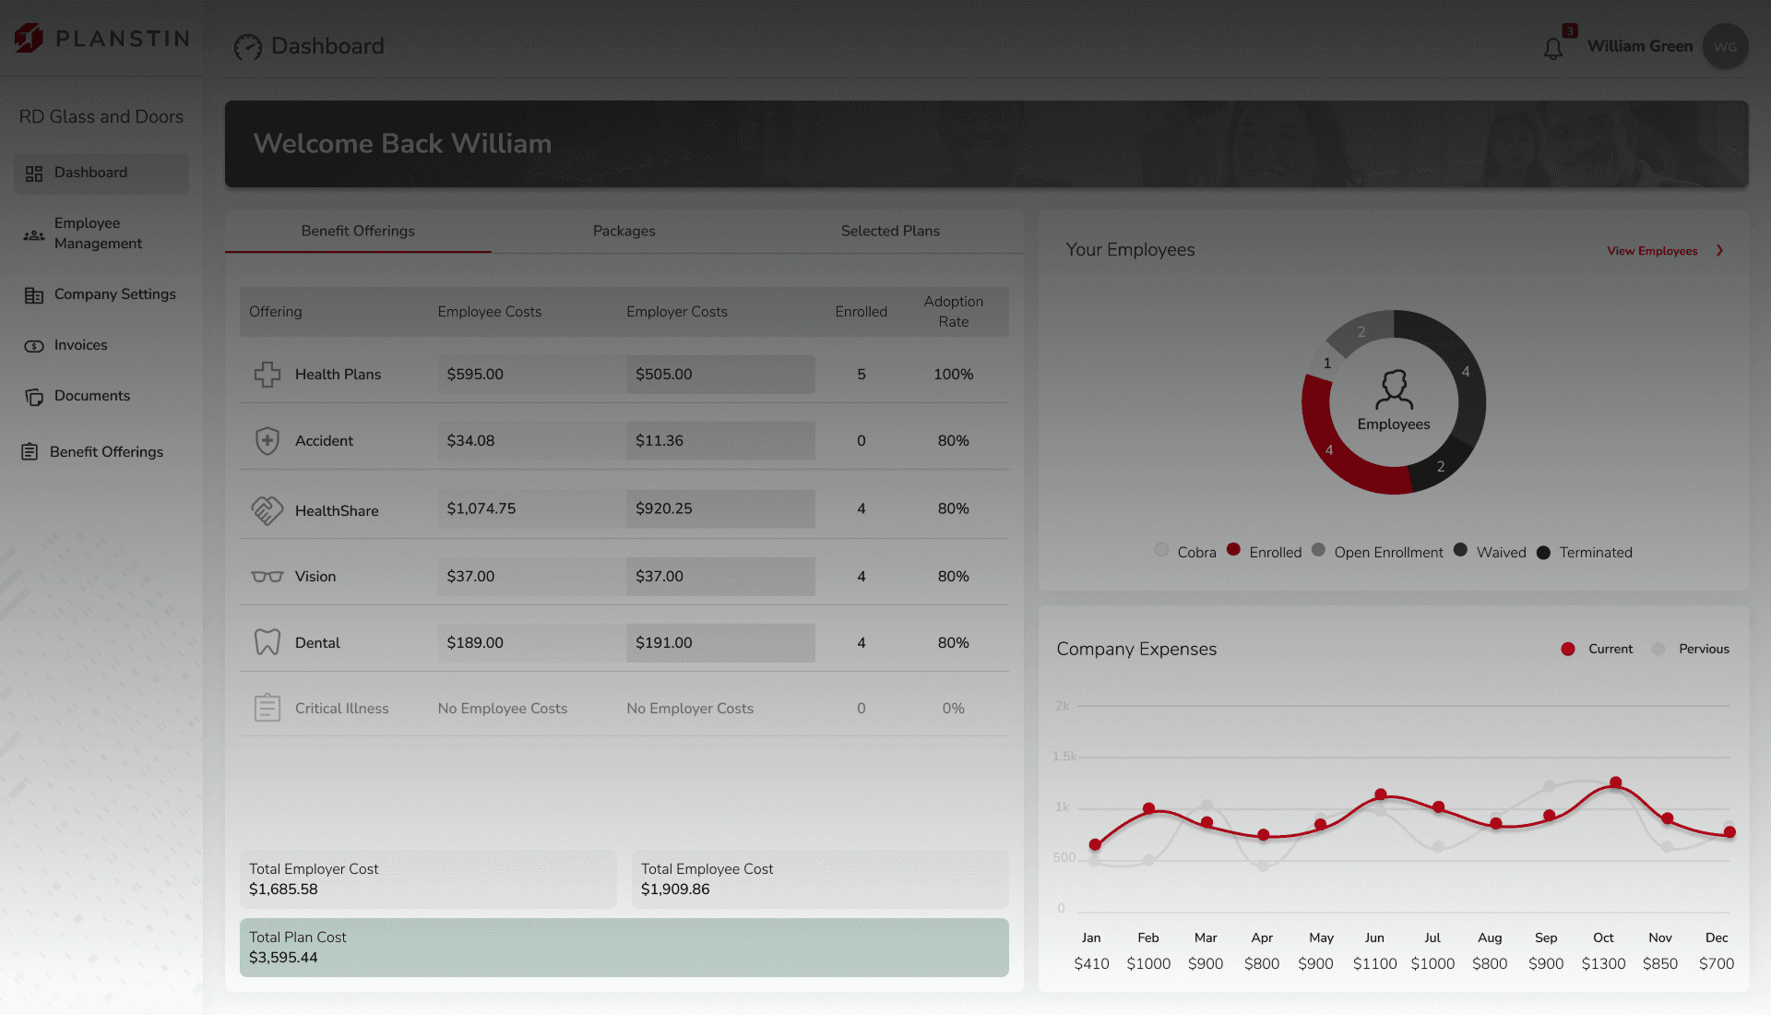Click the Dashboard gauge icon in header
This screenshot has height=1015, width=1771.
[x=247, y=47]
